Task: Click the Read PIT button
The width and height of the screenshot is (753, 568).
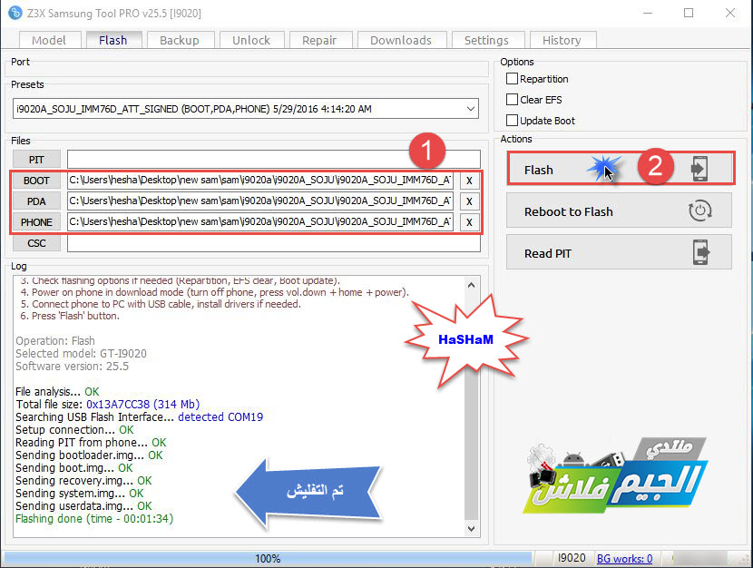Action: point(619,252)
